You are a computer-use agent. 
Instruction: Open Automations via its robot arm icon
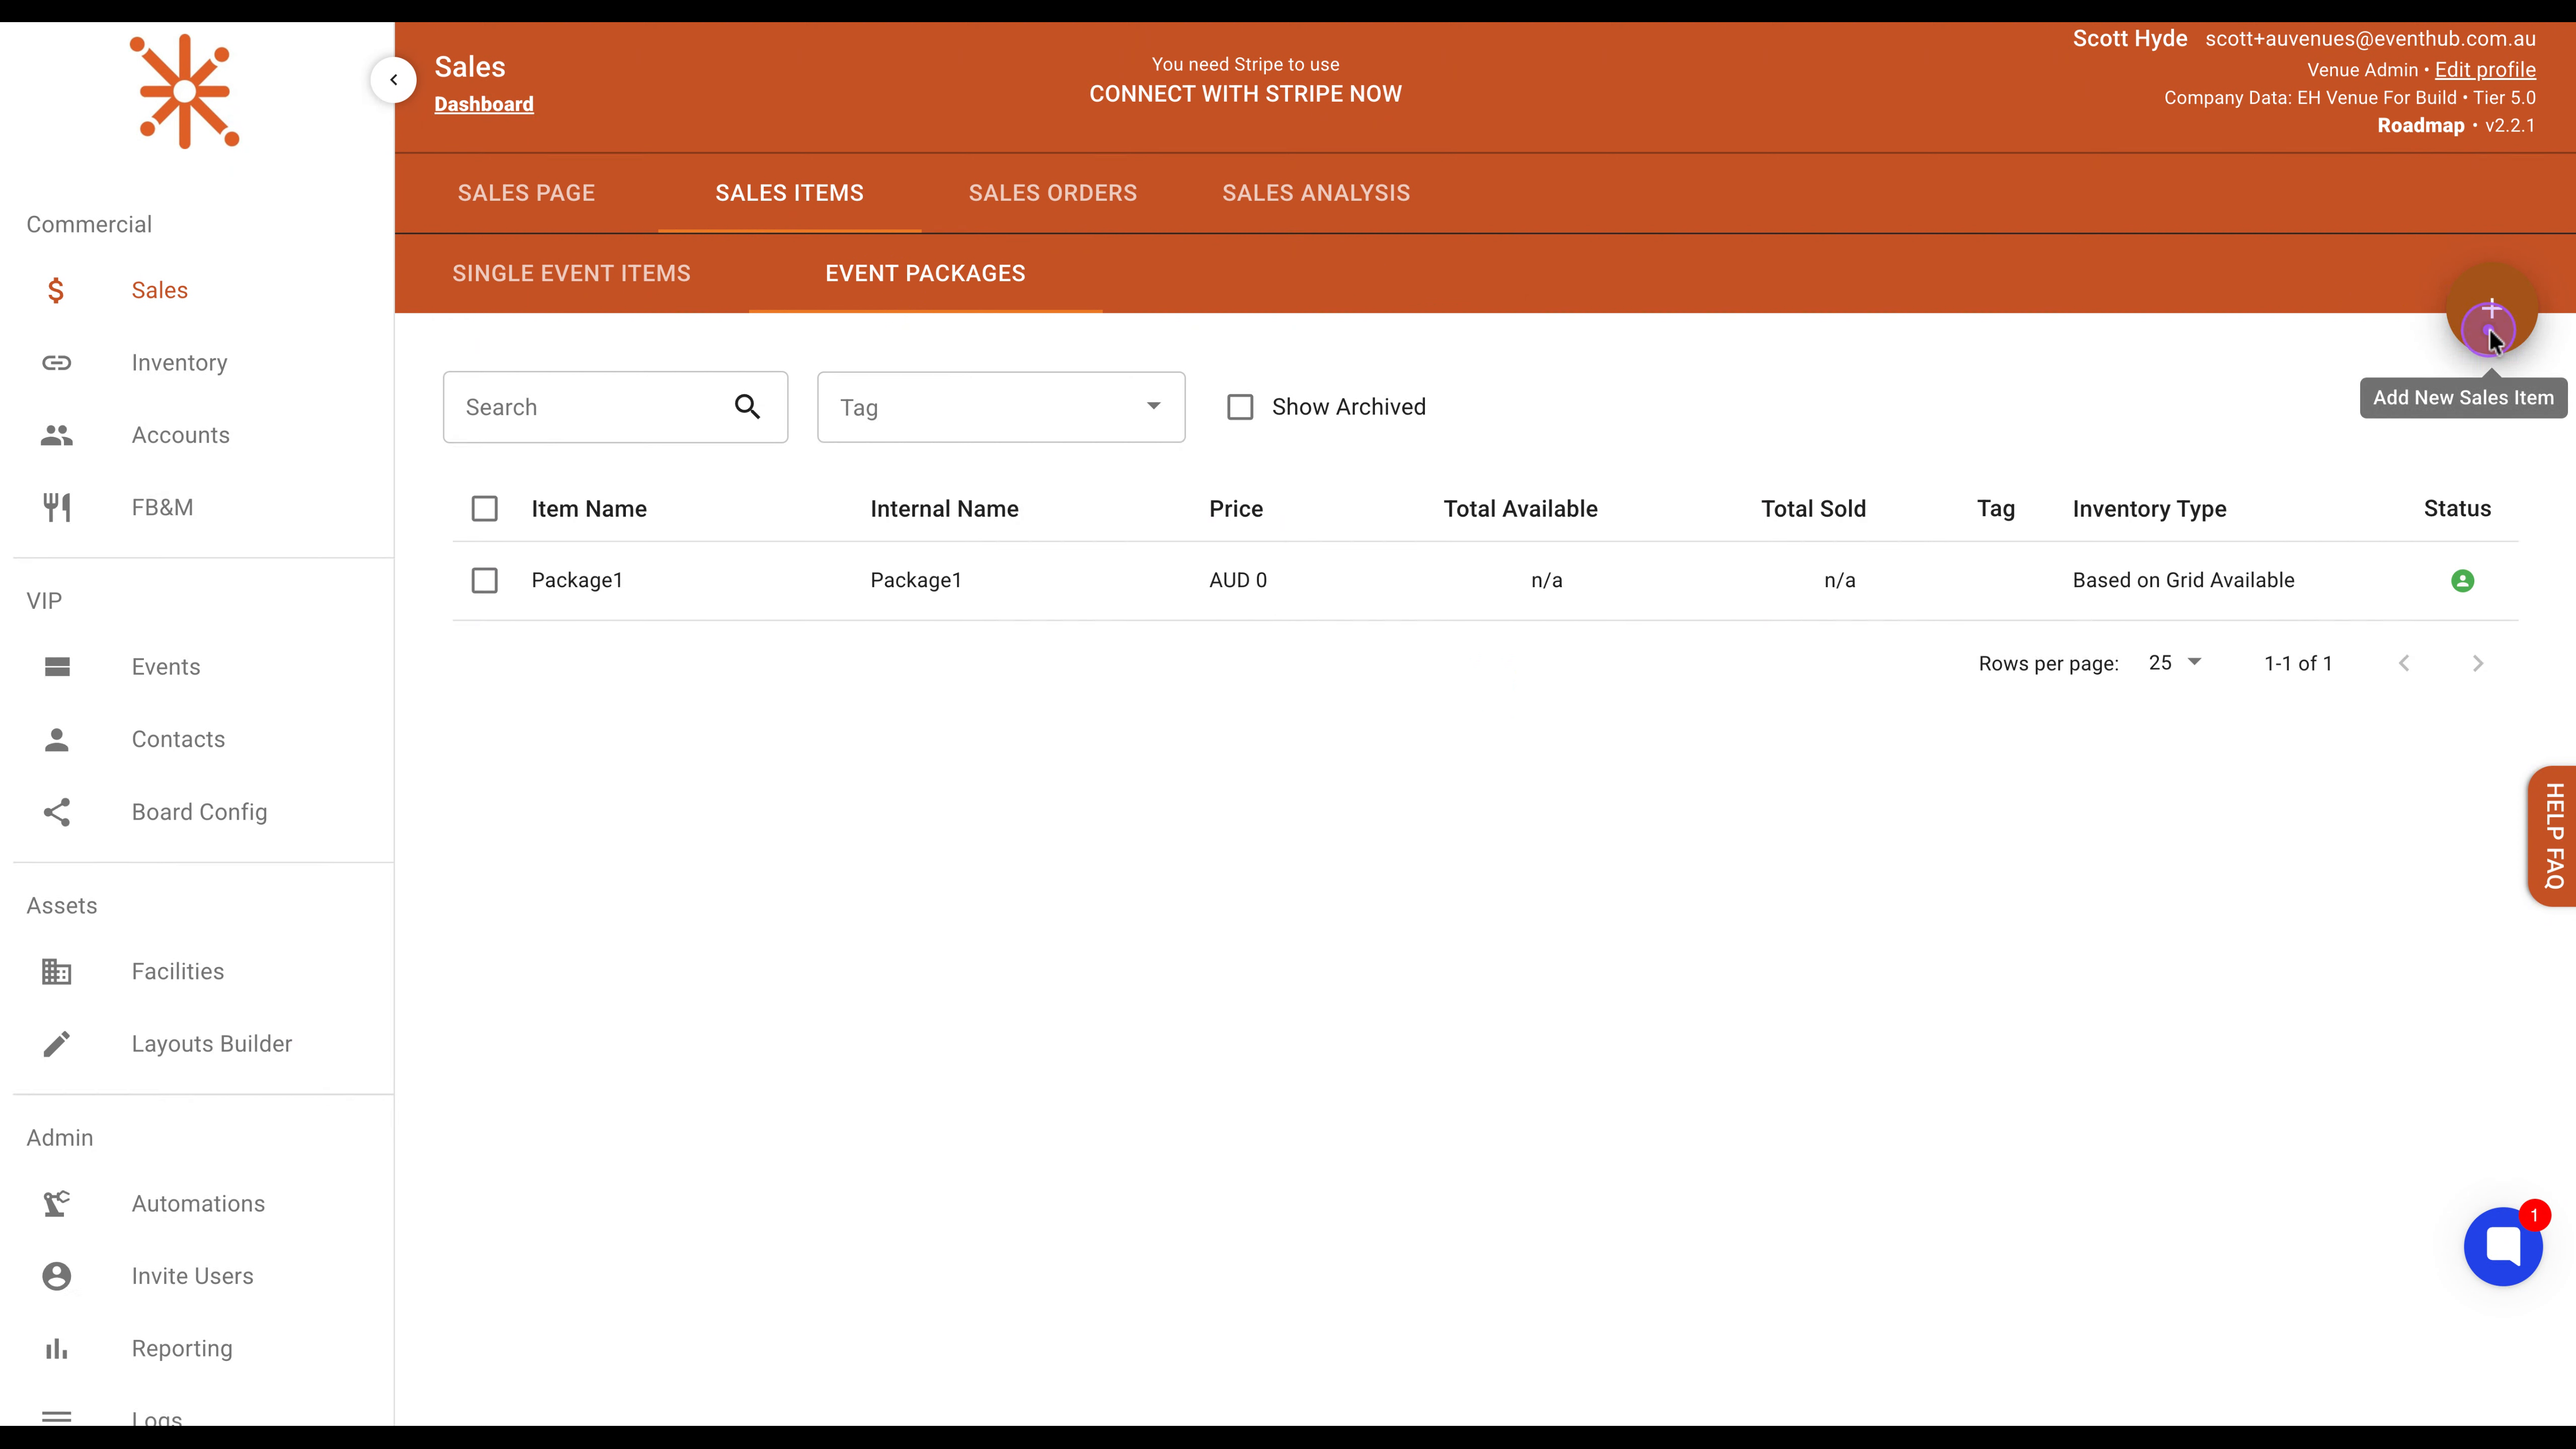click(57, 1203)
